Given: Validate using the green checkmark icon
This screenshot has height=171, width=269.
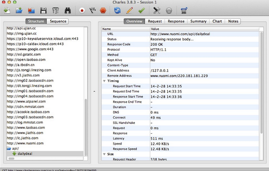Looking at the screenshot, I should (142, 11).
